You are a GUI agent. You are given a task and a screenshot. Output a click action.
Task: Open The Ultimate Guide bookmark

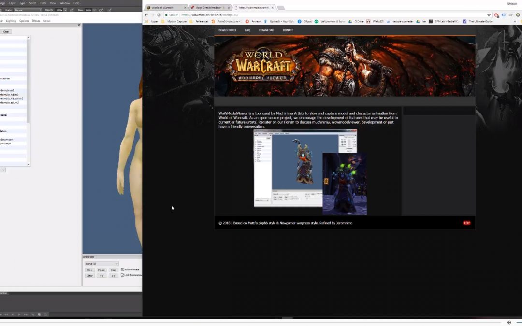coord(478,21)
